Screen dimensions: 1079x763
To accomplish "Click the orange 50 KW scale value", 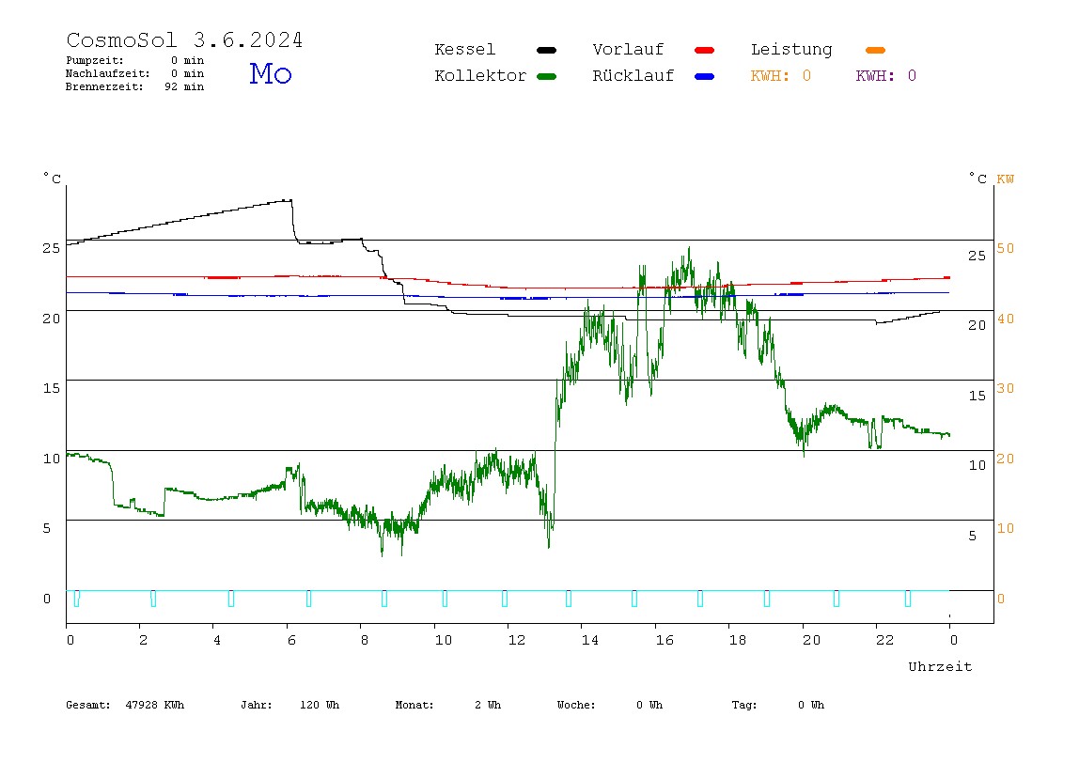I will pyautogui.click(x=1006, y=248).
